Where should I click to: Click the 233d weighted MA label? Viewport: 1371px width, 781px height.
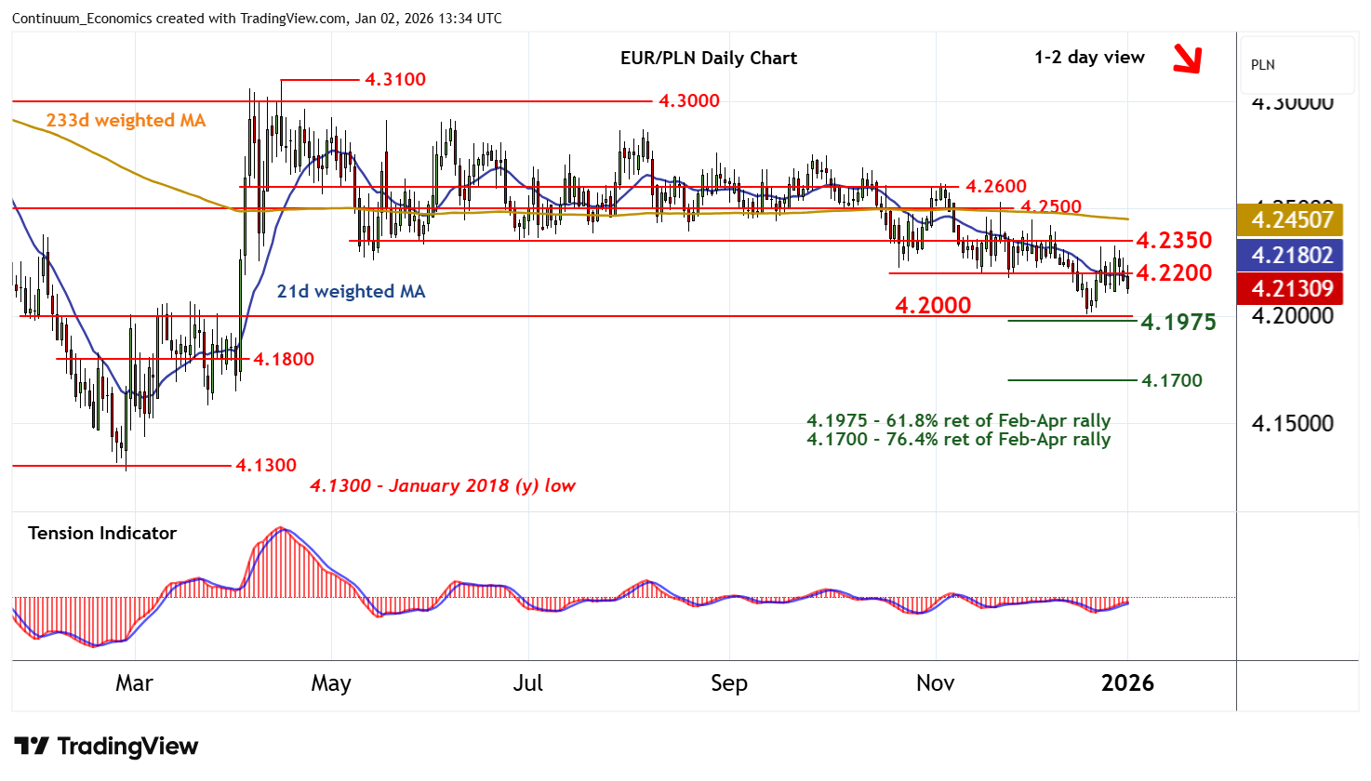tap(126, 120)
